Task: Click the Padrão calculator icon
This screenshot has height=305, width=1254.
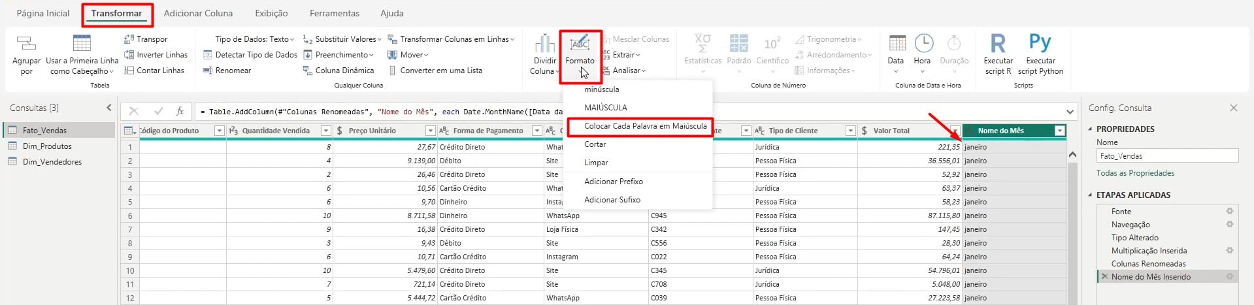Action: [x=738, y=44]
